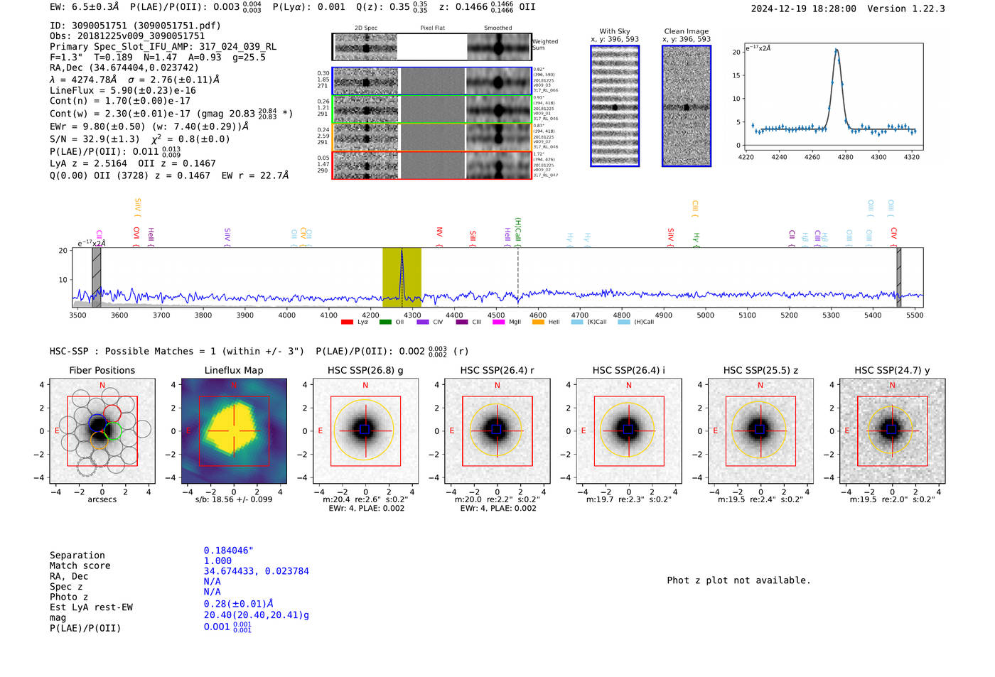Select the With Sky image panel

[x=615, y=106]
